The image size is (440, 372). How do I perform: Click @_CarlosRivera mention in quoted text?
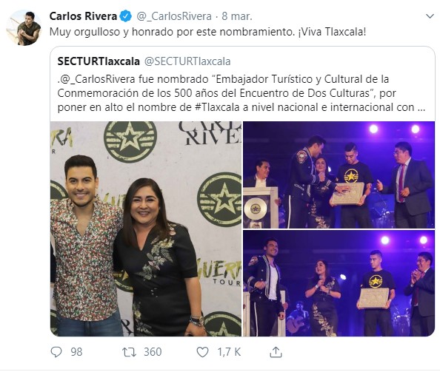point(98,79)
